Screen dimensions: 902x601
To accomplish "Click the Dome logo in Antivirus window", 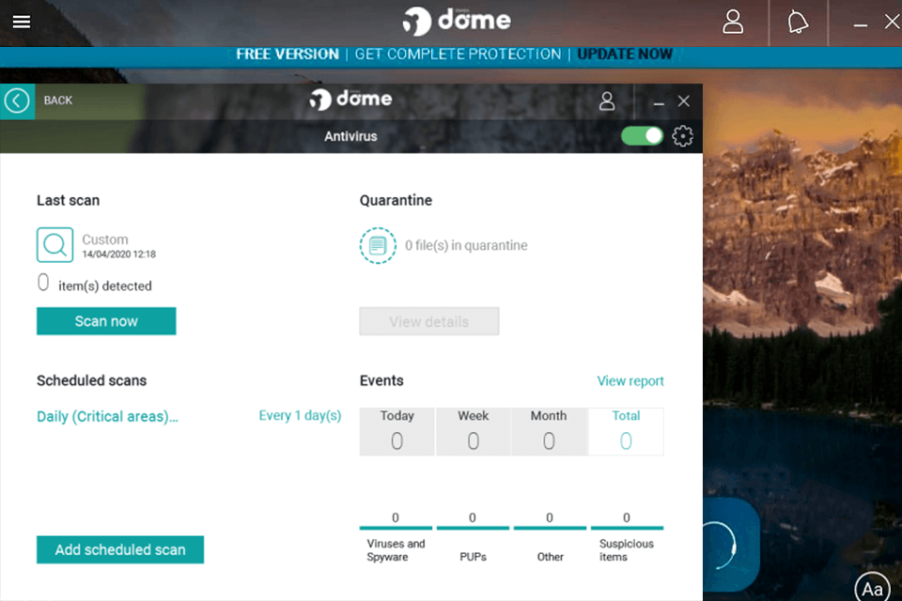I will (x=350, y=99).
